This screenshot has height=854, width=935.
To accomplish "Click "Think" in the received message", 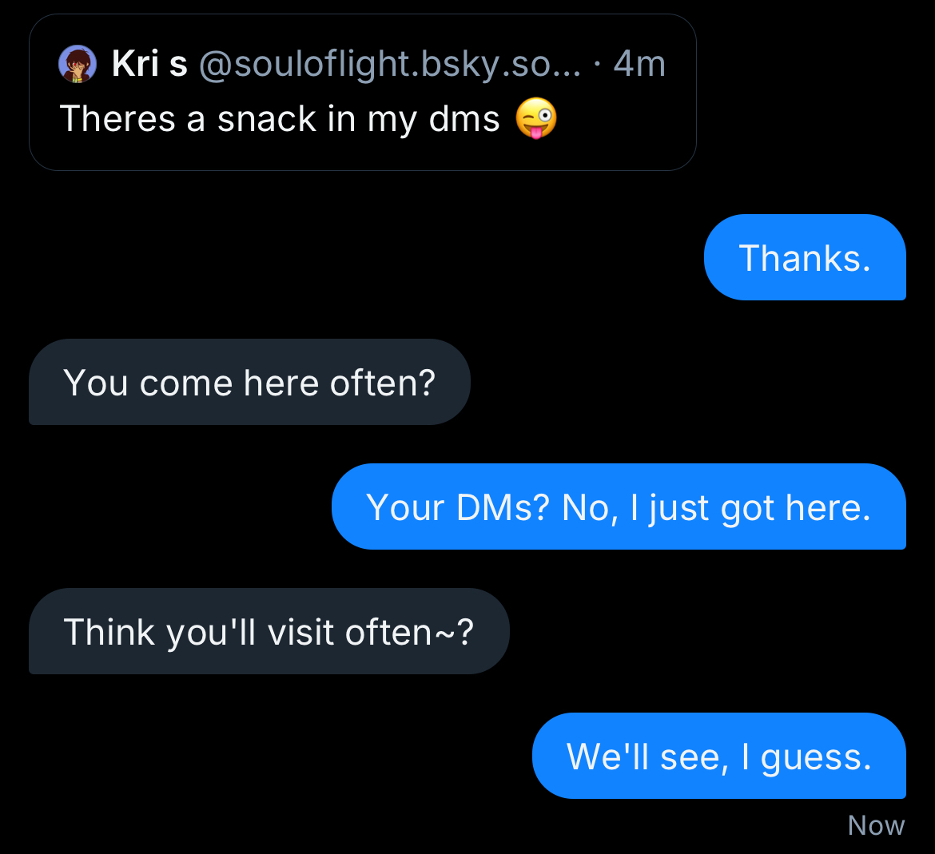I will pos(109,632).
